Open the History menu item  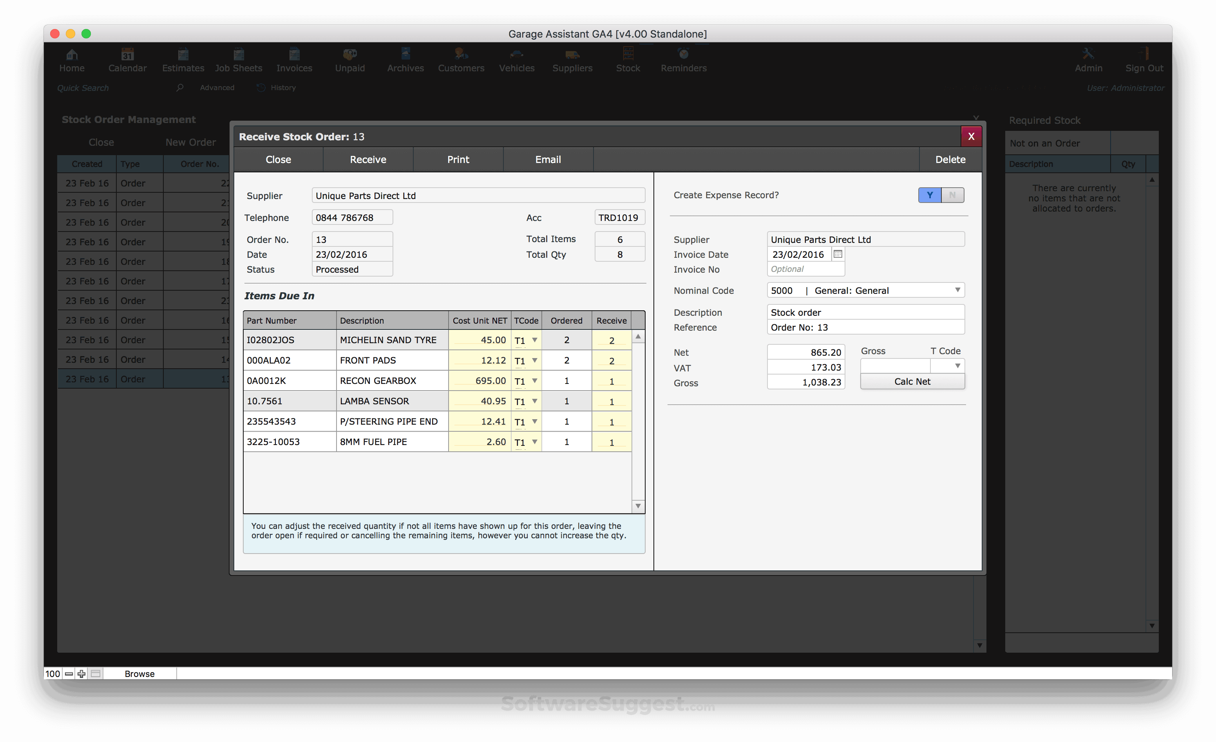[283, 87]
